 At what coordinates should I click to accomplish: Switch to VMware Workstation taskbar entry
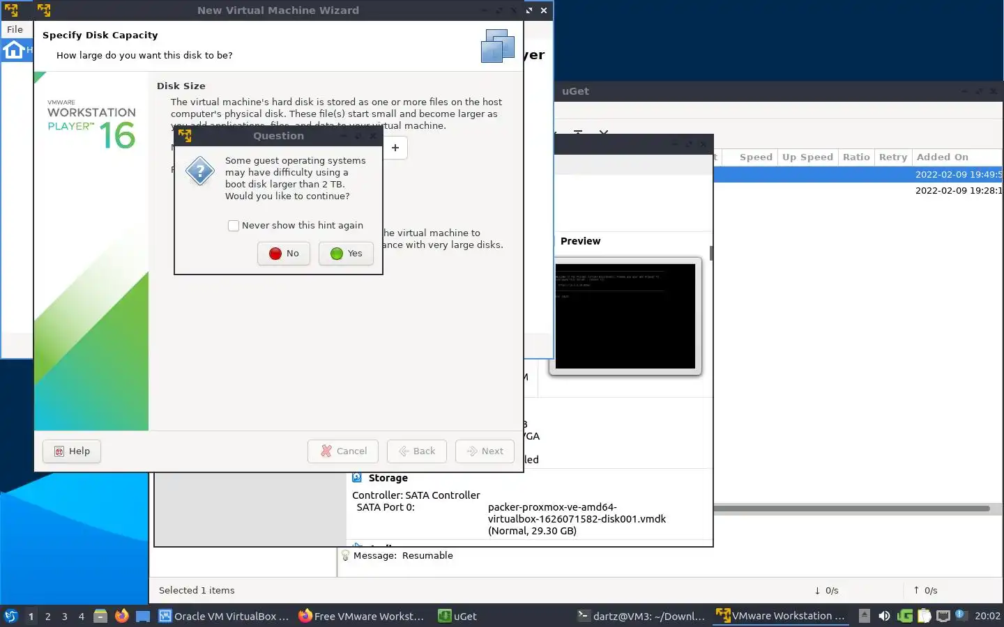pos(781,616)
